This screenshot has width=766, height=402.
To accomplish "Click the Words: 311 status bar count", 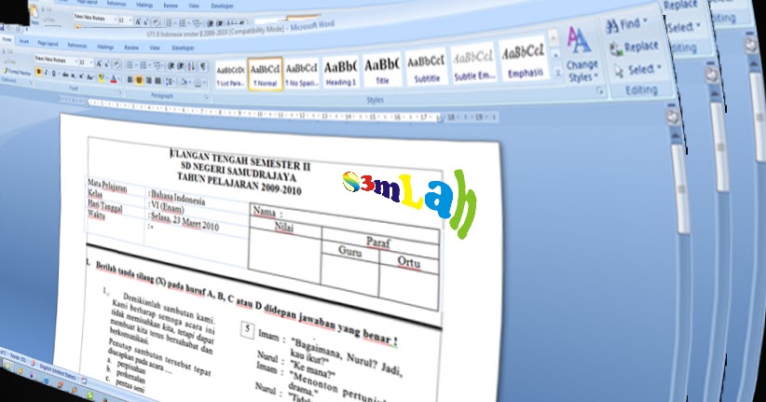I will click(18, 358).
